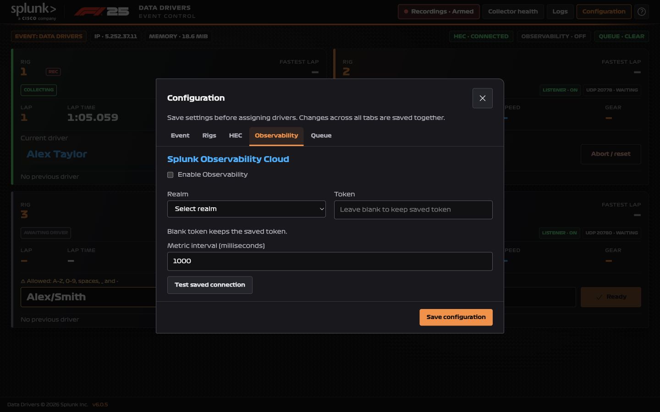
Task: Click the EVENT: DATA DRIVERS badge
Action: pos(49,36)
